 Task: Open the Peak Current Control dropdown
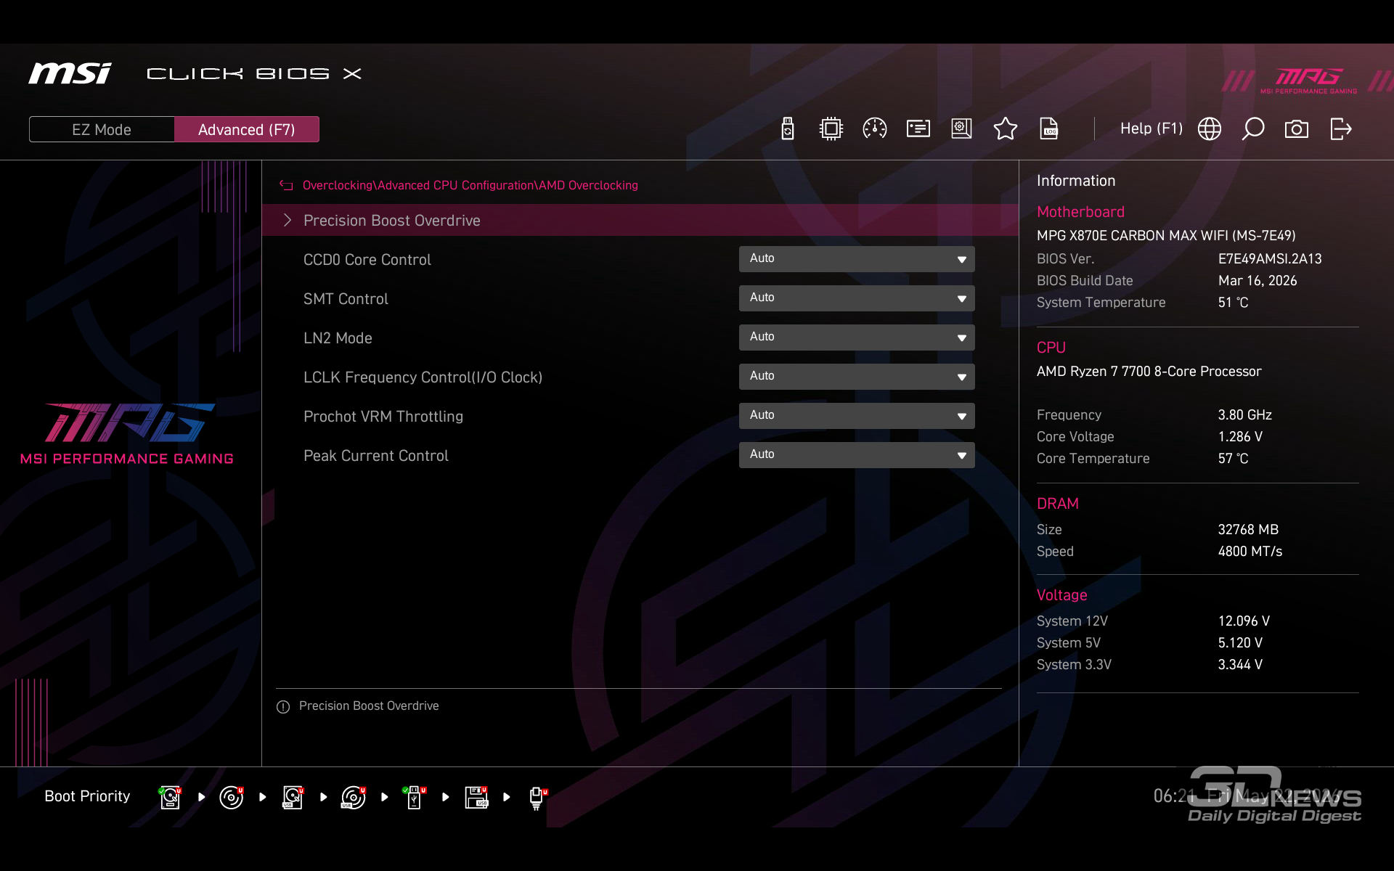pos(857,455)
